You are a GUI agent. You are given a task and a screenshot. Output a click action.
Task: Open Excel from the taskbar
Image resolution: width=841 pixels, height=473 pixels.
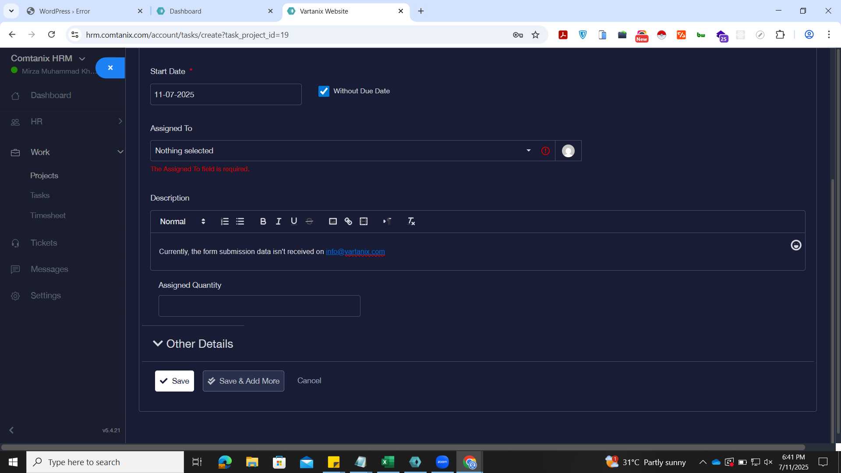[388, 462]
